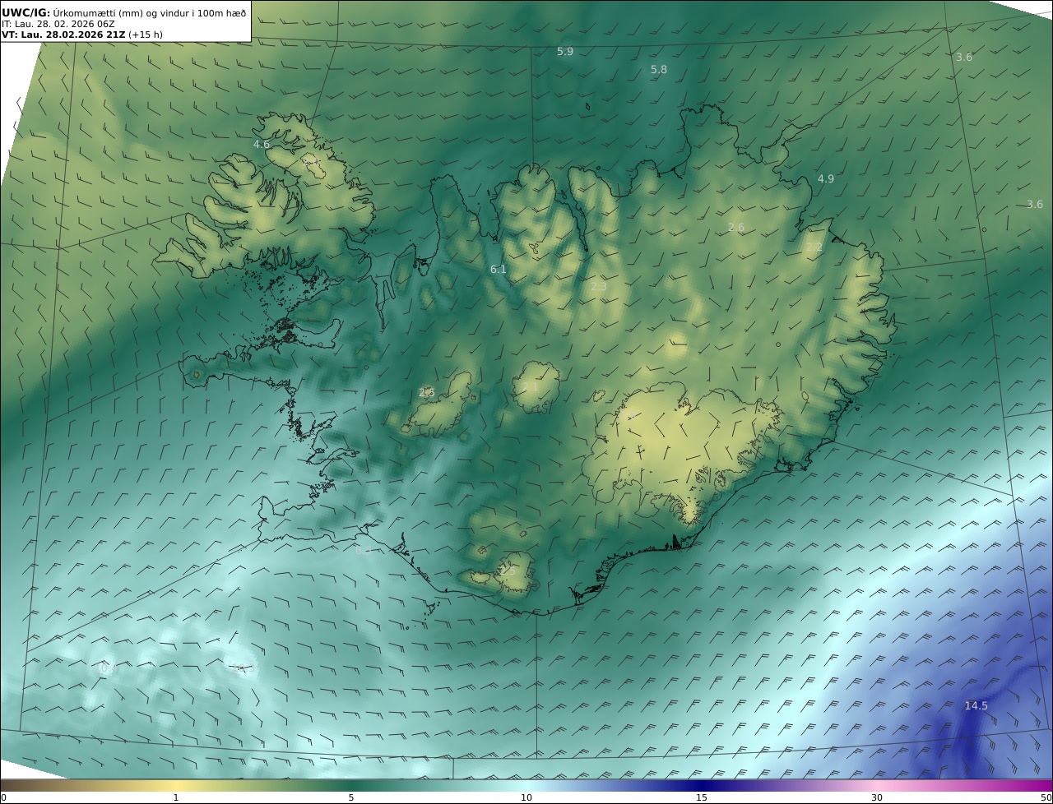
Task: Click the map value label '5.9'
Action: (565, 52)
